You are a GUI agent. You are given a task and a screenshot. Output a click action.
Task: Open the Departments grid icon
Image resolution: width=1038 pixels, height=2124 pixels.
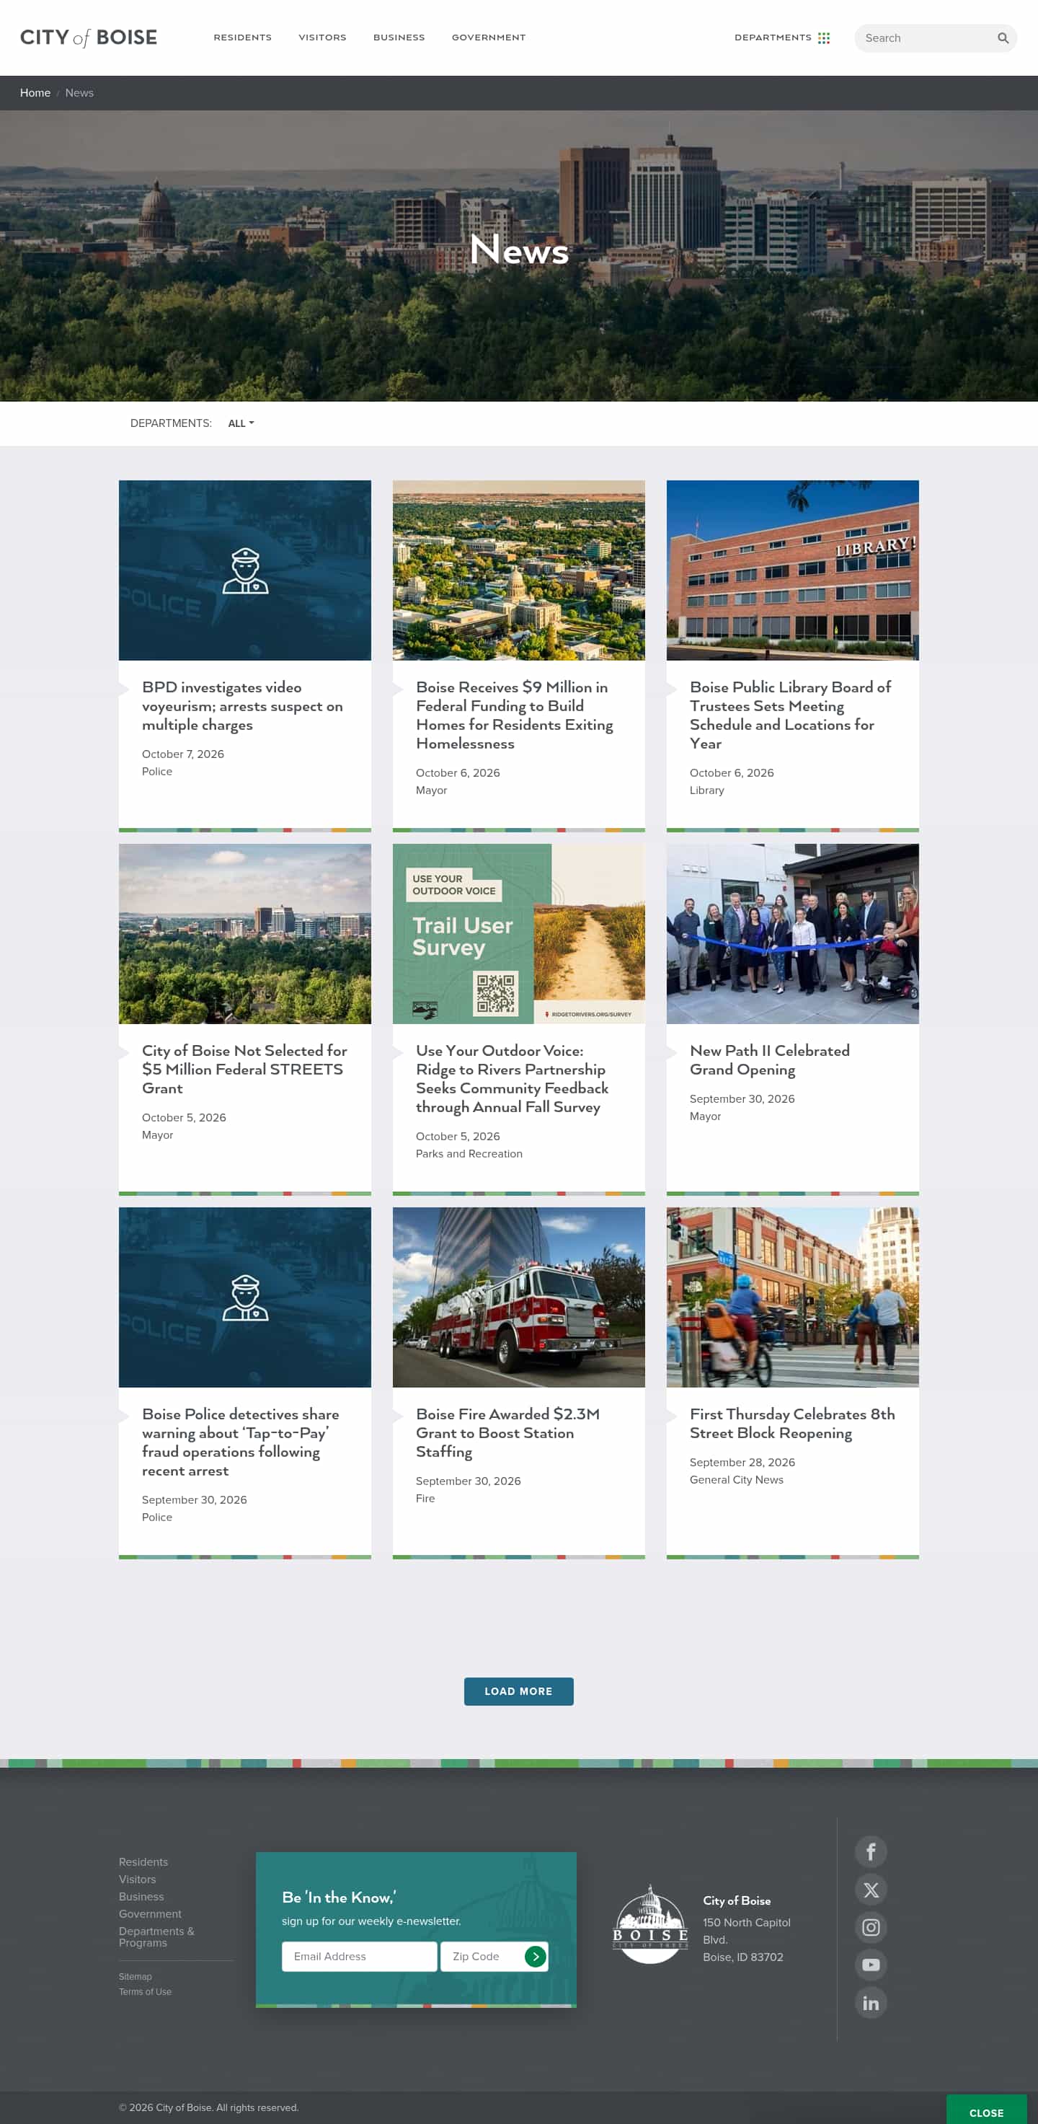(x=824, y=38)
